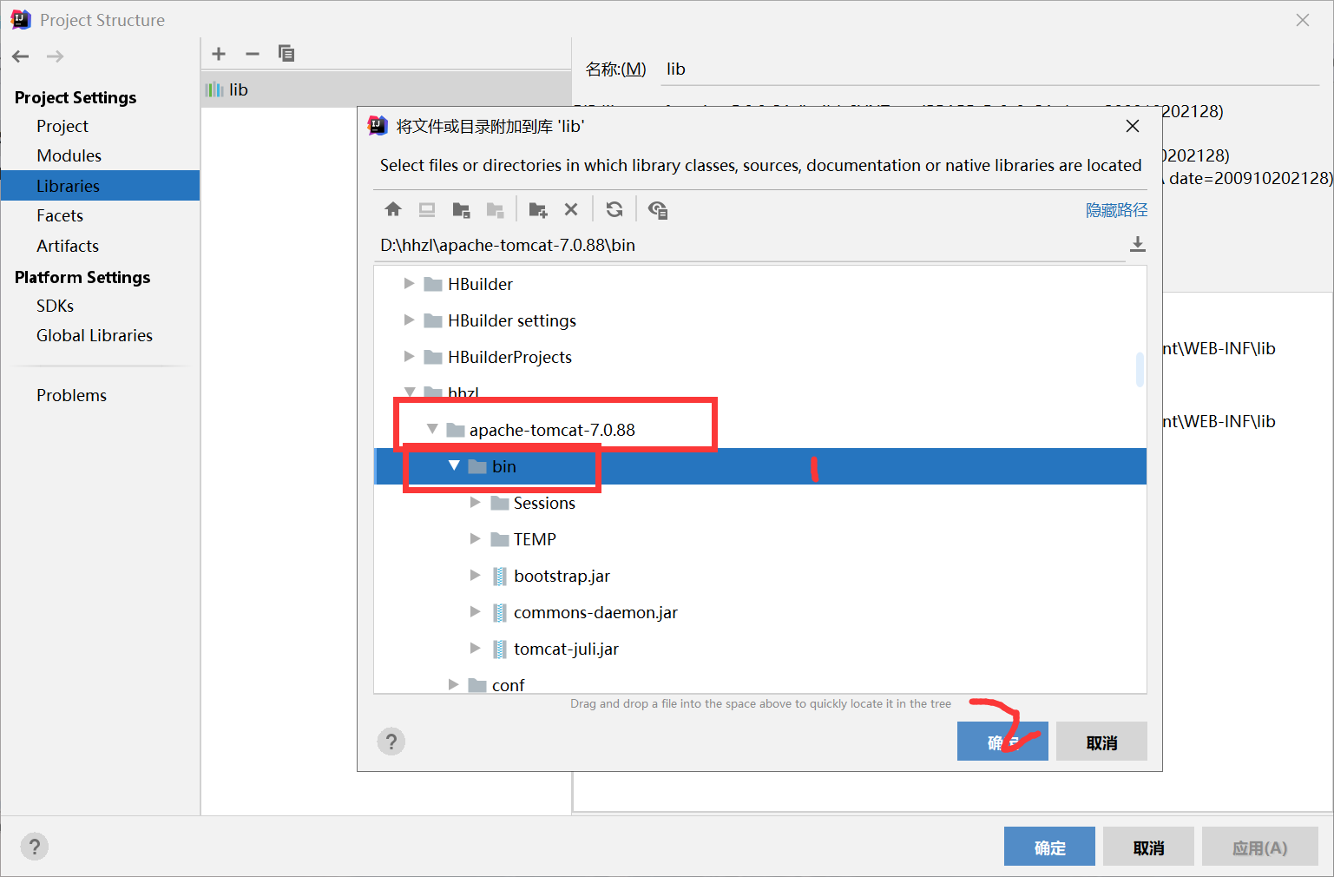The width and height of the screenshot is (1334, 877).
Task: Click the 应用(A) apply button
Action: 1260,847
